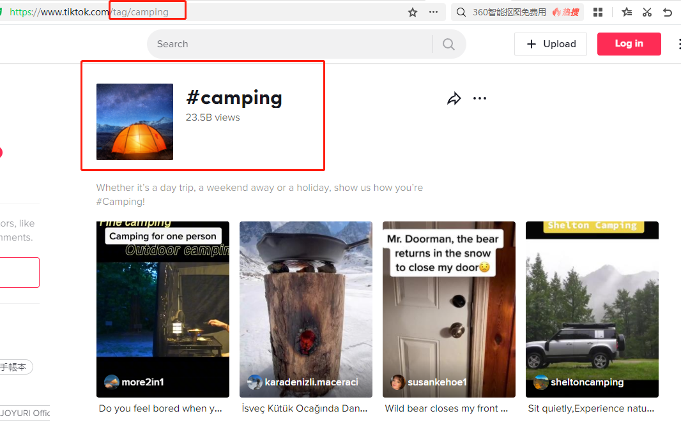Image resolution: width=681 pixels, height=425 pixels.
Task: Click the 360 search box in browser toolbar
Action: tap(508, 12)
